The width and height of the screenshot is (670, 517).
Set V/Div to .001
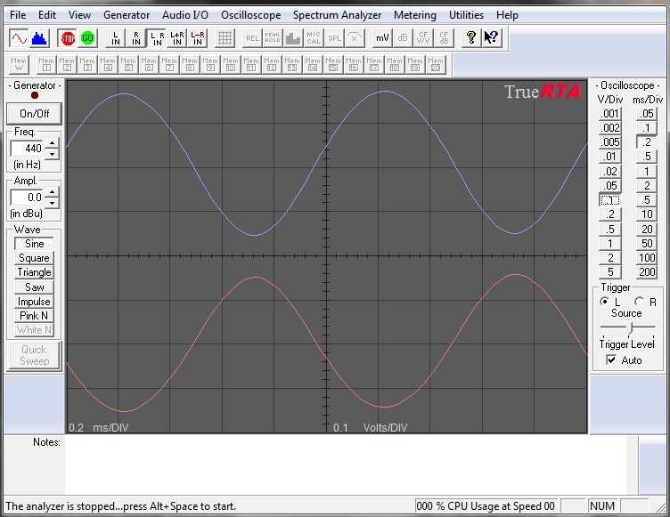click(x=609, y=114)
